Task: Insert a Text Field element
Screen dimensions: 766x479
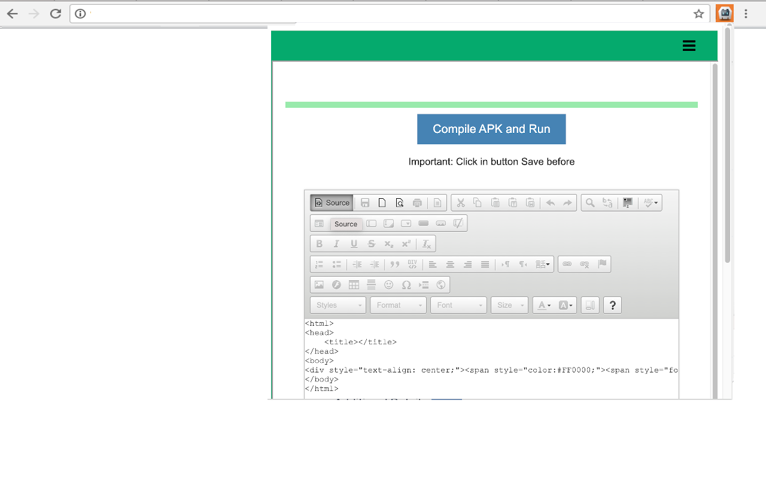Action: (372, 223)
